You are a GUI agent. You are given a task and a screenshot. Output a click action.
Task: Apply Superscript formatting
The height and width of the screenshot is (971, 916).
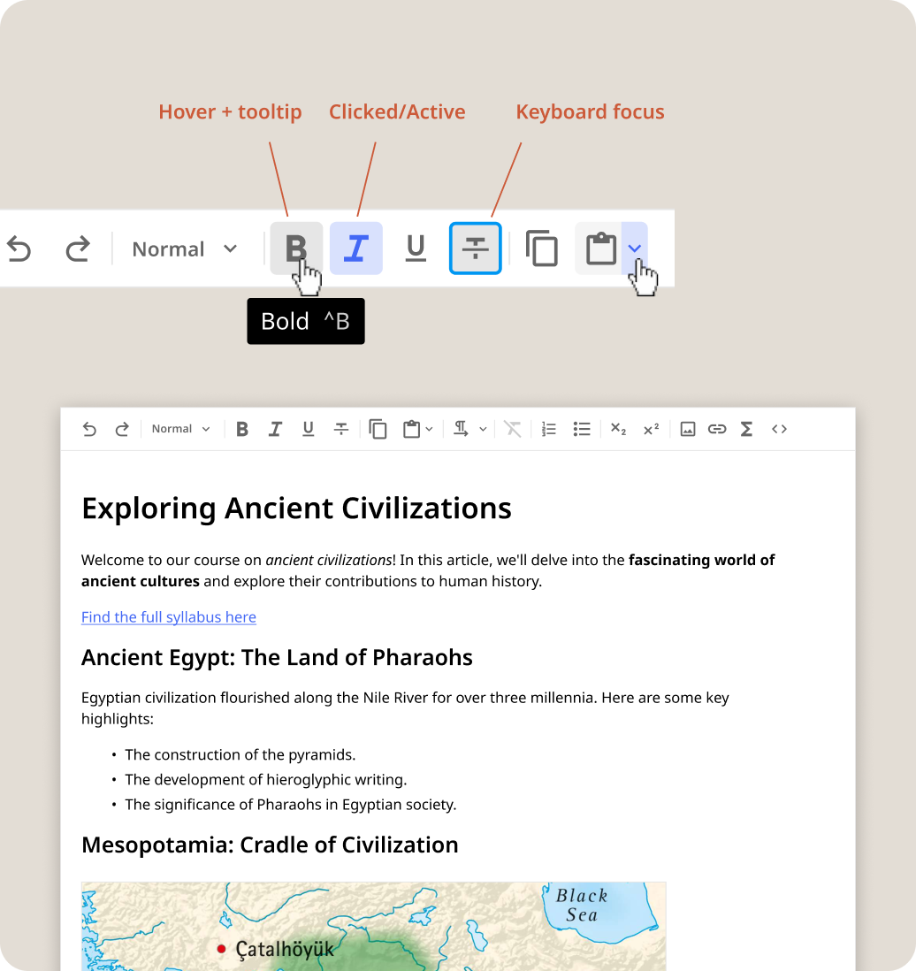tap(651, 429)
